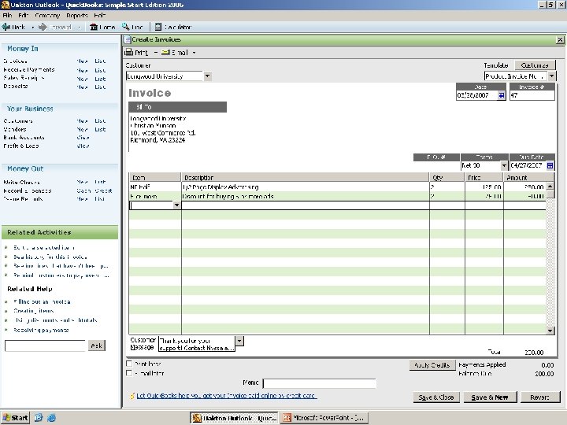Image resolution: width=567 pixels, height=425 pixels.
Task: Click the Create Invoices window icon
Action: click(x=127, y=39)
